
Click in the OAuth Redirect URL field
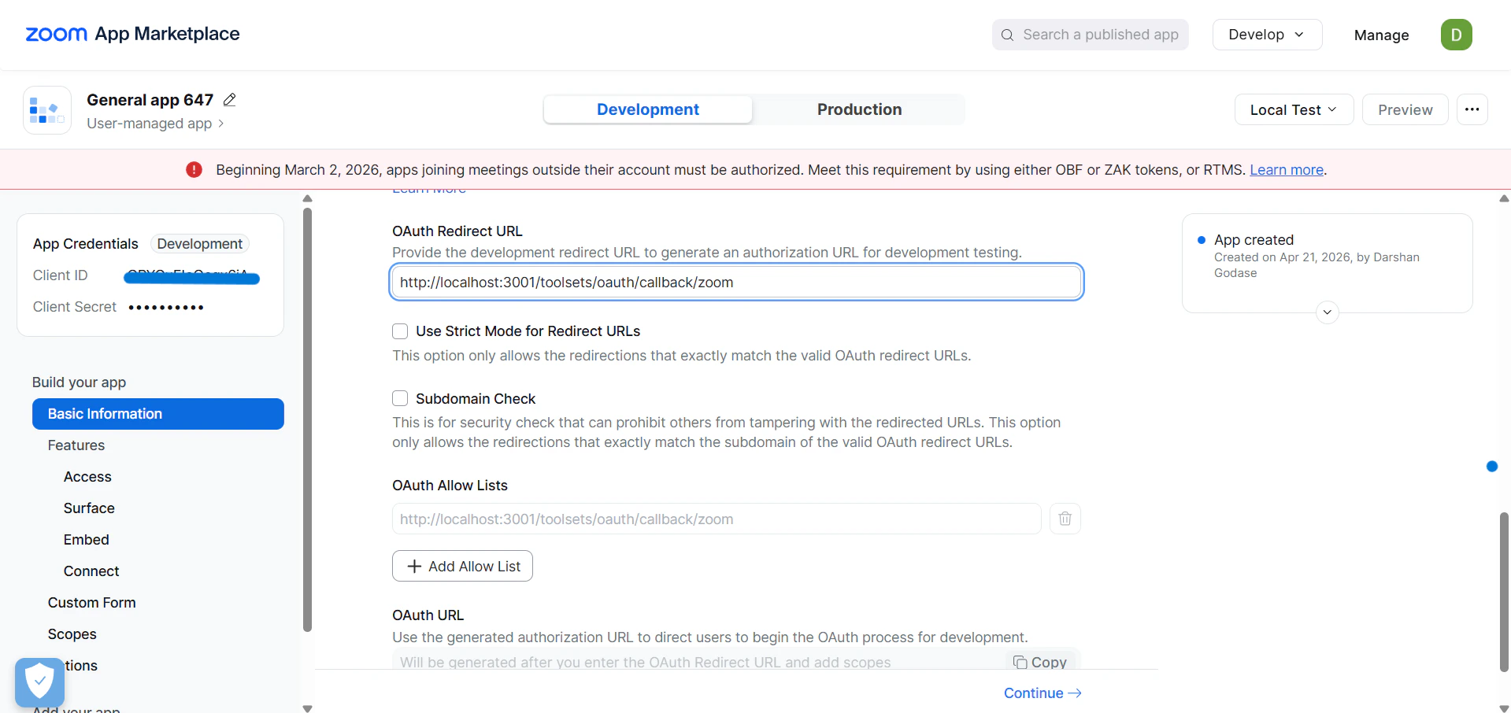point(737,282)
